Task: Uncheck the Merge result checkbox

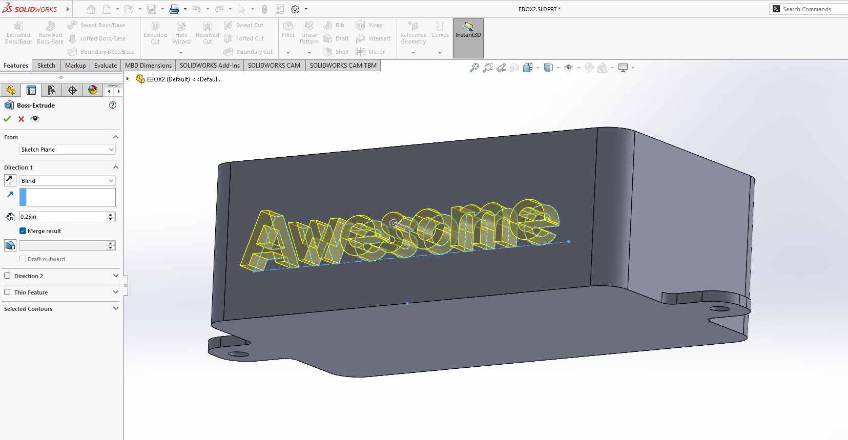Action: tap(23, 231)
